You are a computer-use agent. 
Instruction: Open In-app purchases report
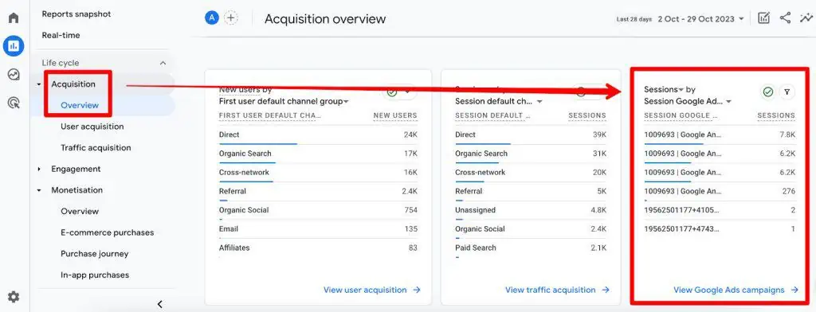(x=95, y=275)
